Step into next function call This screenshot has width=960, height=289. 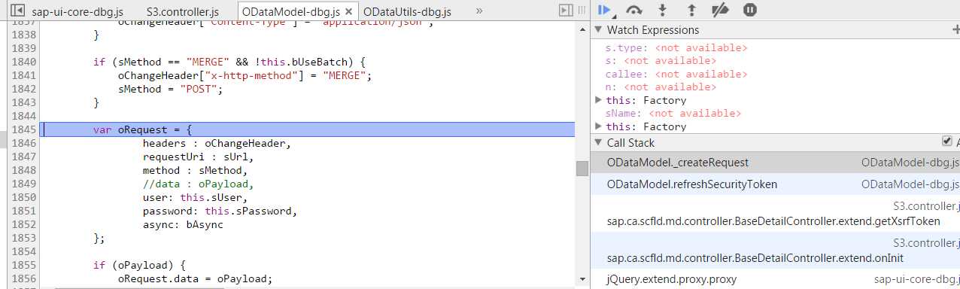click(663, 11)
